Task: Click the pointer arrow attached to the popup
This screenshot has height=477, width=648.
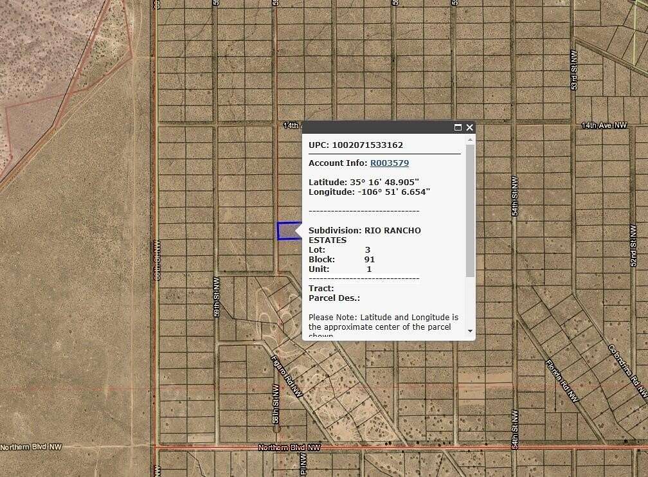Action: [298, 231]
